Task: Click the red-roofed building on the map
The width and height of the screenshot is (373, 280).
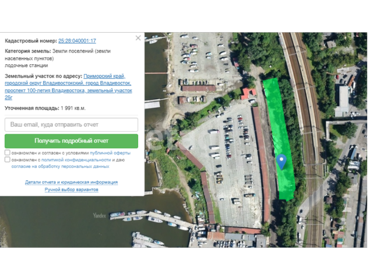Action: click(248, 93)
